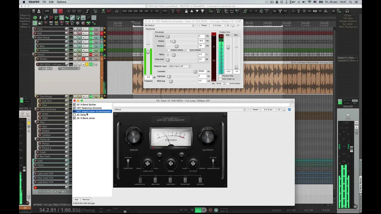Click the Remove button in FX chain
This screenshot has width=381, height=214.
click(x=86, y=200)
